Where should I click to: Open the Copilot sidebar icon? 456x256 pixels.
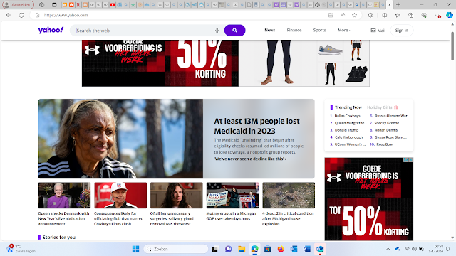pos(450,15)
